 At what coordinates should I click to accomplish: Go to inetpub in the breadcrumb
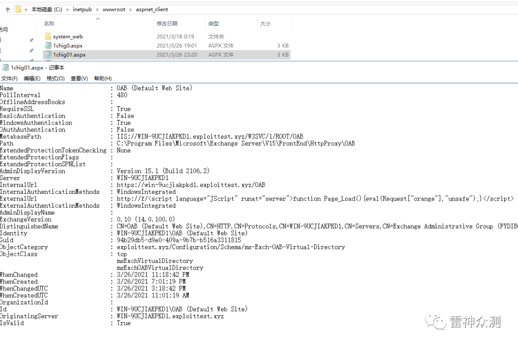point(82,10)
